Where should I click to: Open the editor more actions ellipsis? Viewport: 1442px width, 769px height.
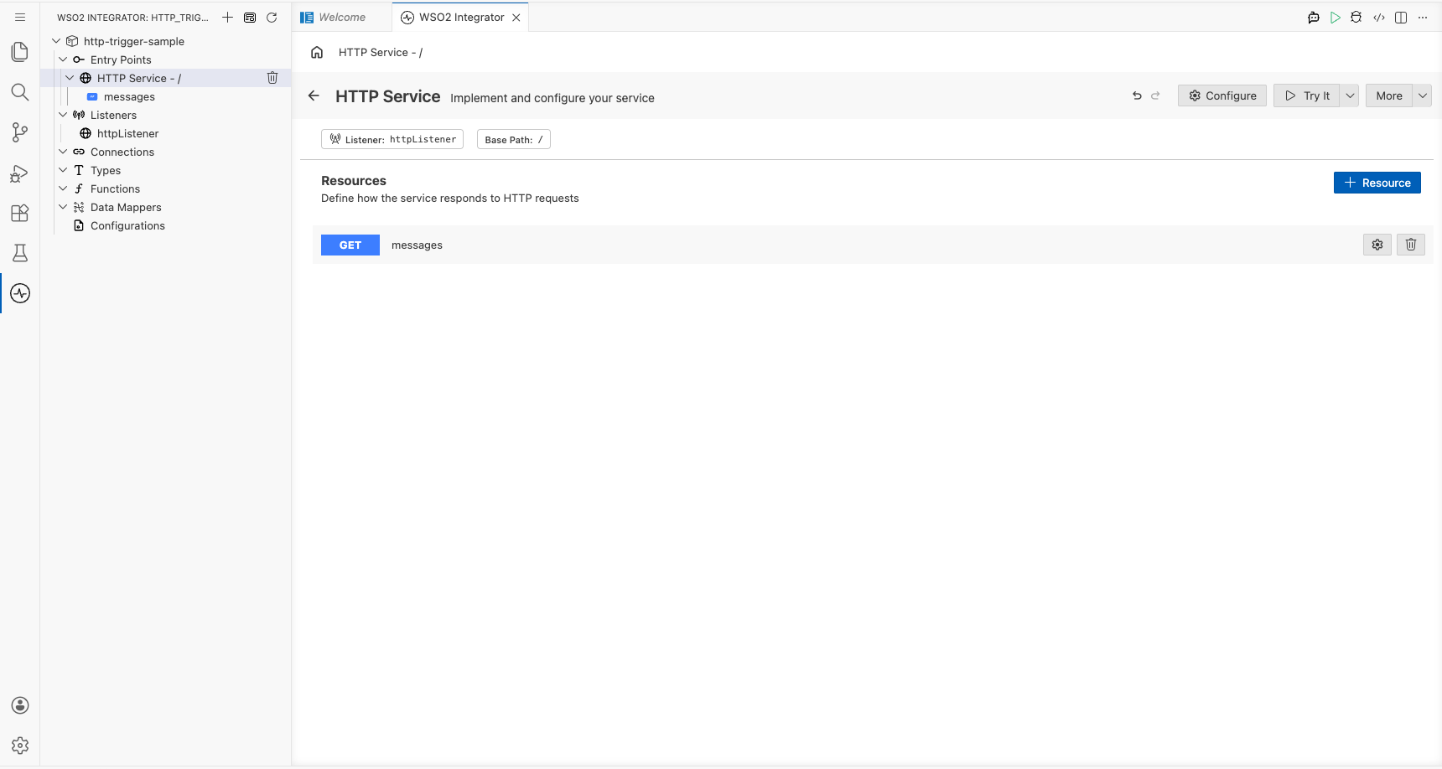[x=1423, y=17]
